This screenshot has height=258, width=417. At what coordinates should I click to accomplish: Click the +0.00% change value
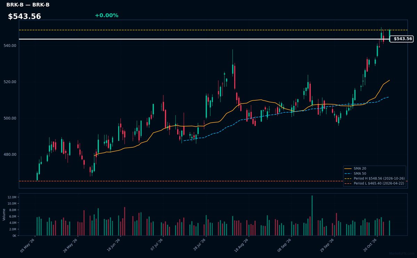click(x=107, y=15)
